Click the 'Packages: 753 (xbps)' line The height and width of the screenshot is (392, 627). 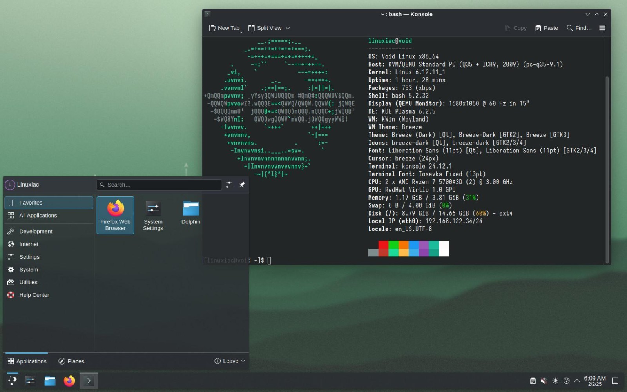point(402,88)
